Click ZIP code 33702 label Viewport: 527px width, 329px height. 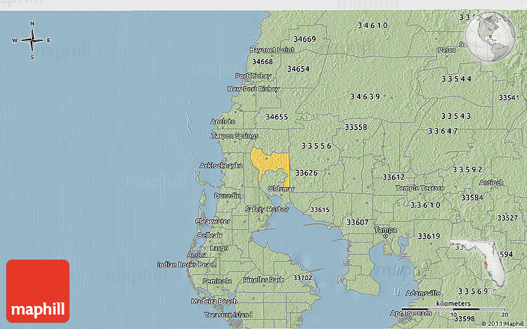click(x=303, y=278)
